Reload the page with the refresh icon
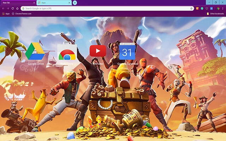This screenshot has width=226, height=141. click(13, 8)
